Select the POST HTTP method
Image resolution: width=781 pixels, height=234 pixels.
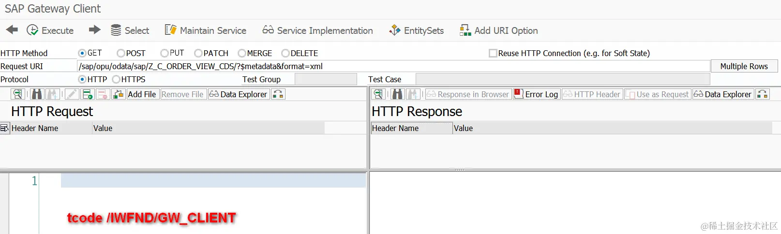pos(121,53)
